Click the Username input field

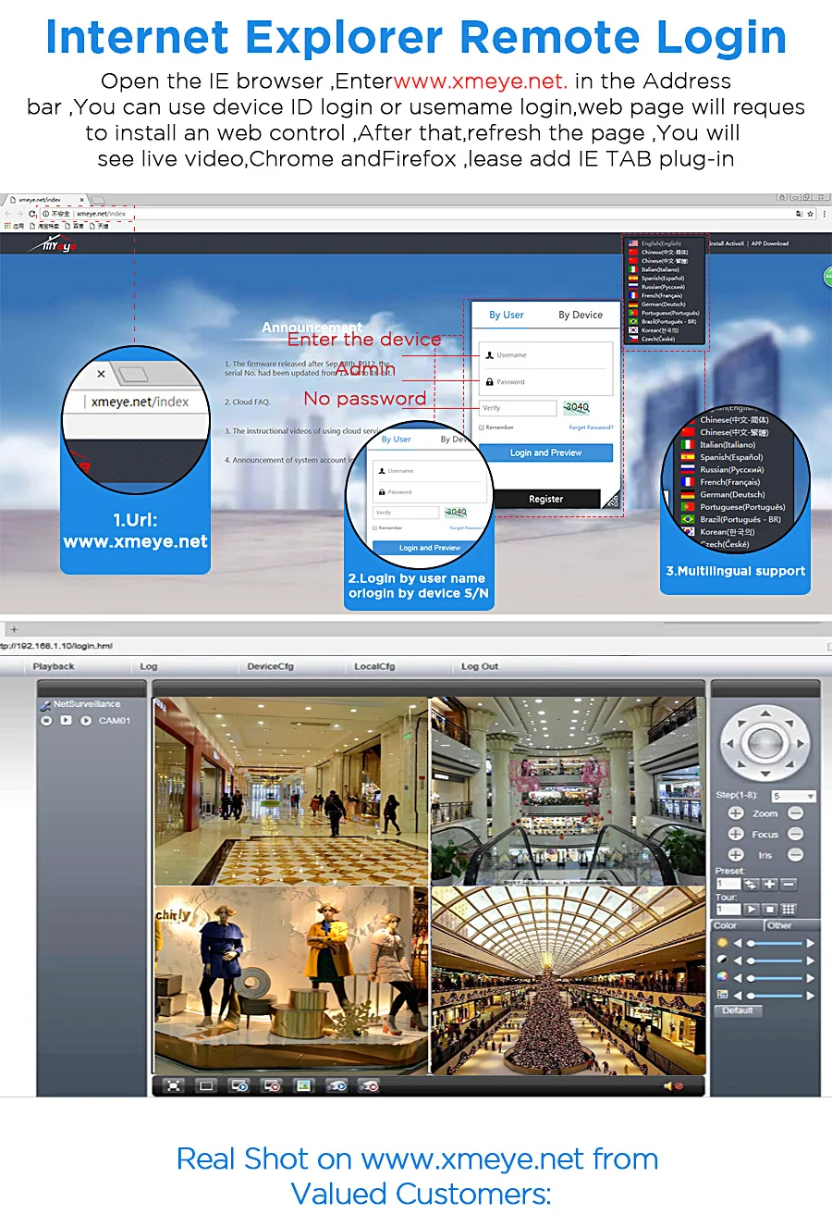pos(545,355)
